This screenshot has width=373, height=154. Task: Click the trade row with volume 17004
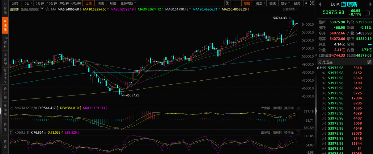[345, 98]
